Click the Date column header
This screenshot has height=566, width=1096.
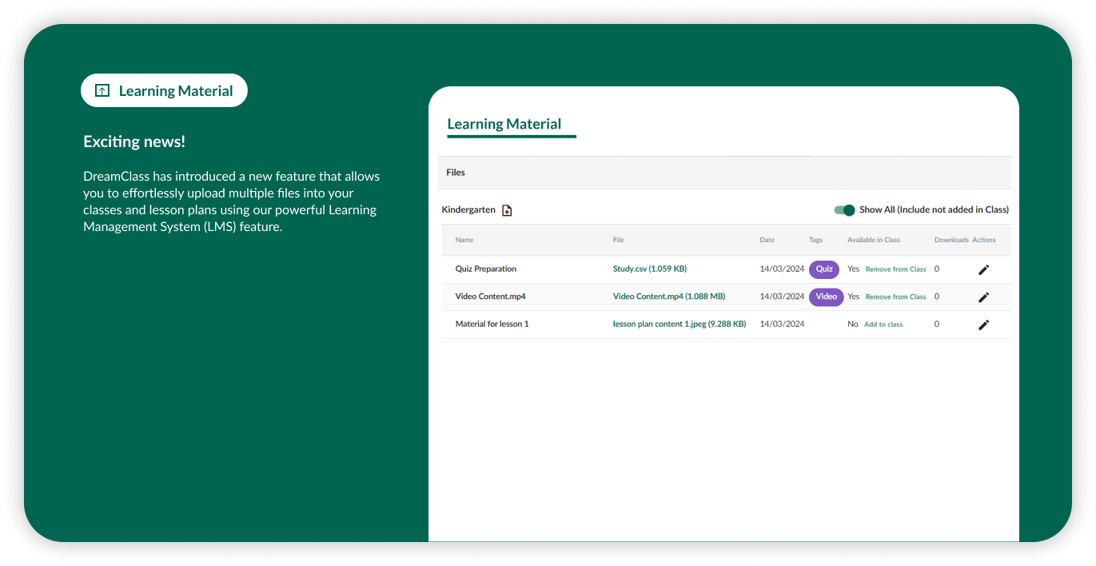767,240
